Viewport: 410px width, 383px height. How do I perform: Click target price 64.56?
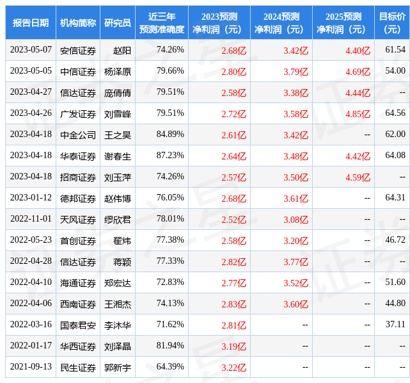click(395, 113)
